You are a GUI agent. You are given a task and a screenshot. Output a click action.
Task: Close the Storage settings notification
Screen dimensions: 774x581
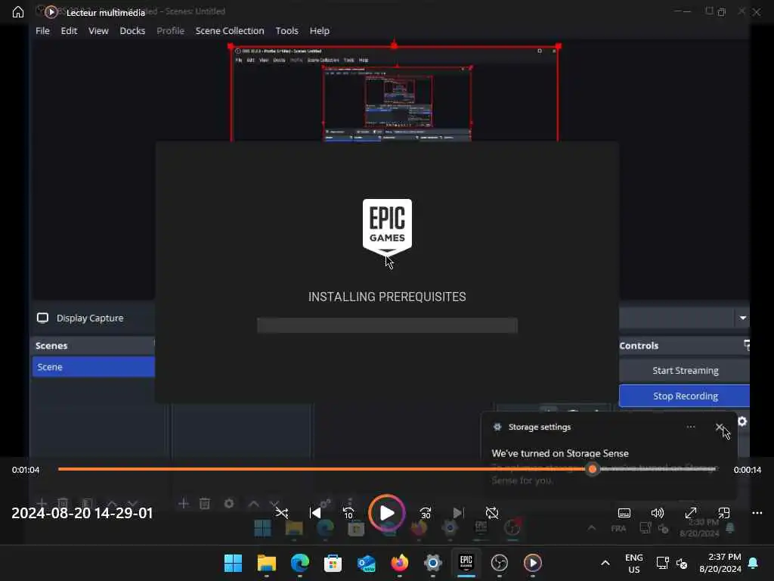[720, 427]
